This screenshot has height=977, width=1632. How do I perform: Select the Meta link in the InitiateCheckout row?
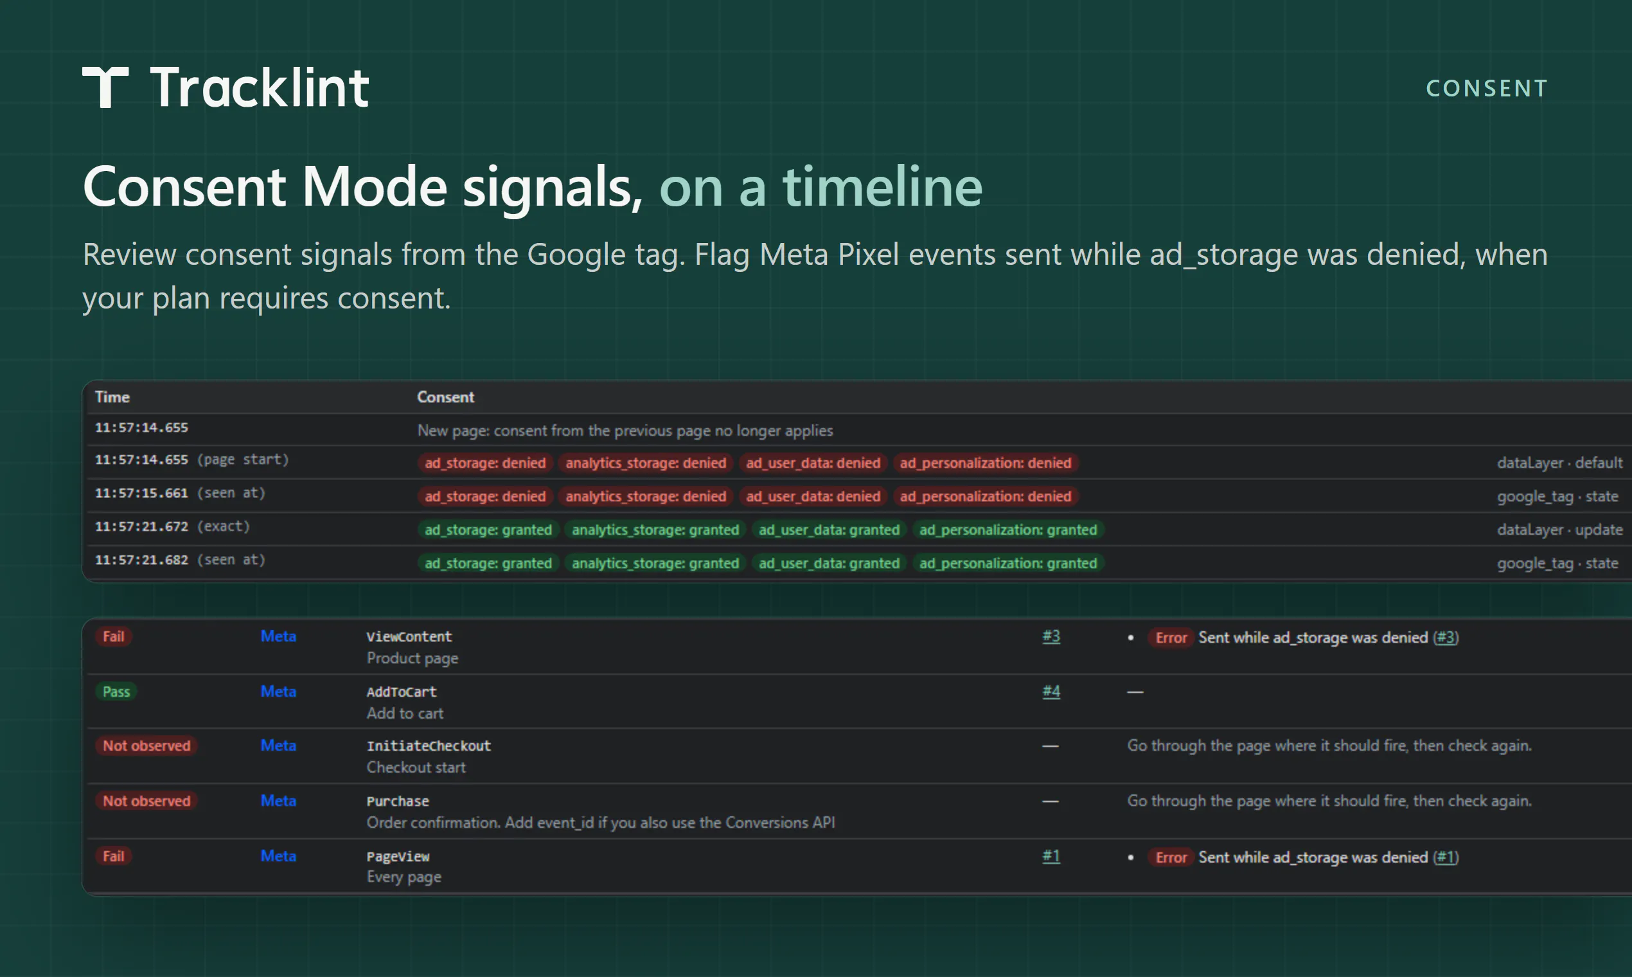click(278, 746)
